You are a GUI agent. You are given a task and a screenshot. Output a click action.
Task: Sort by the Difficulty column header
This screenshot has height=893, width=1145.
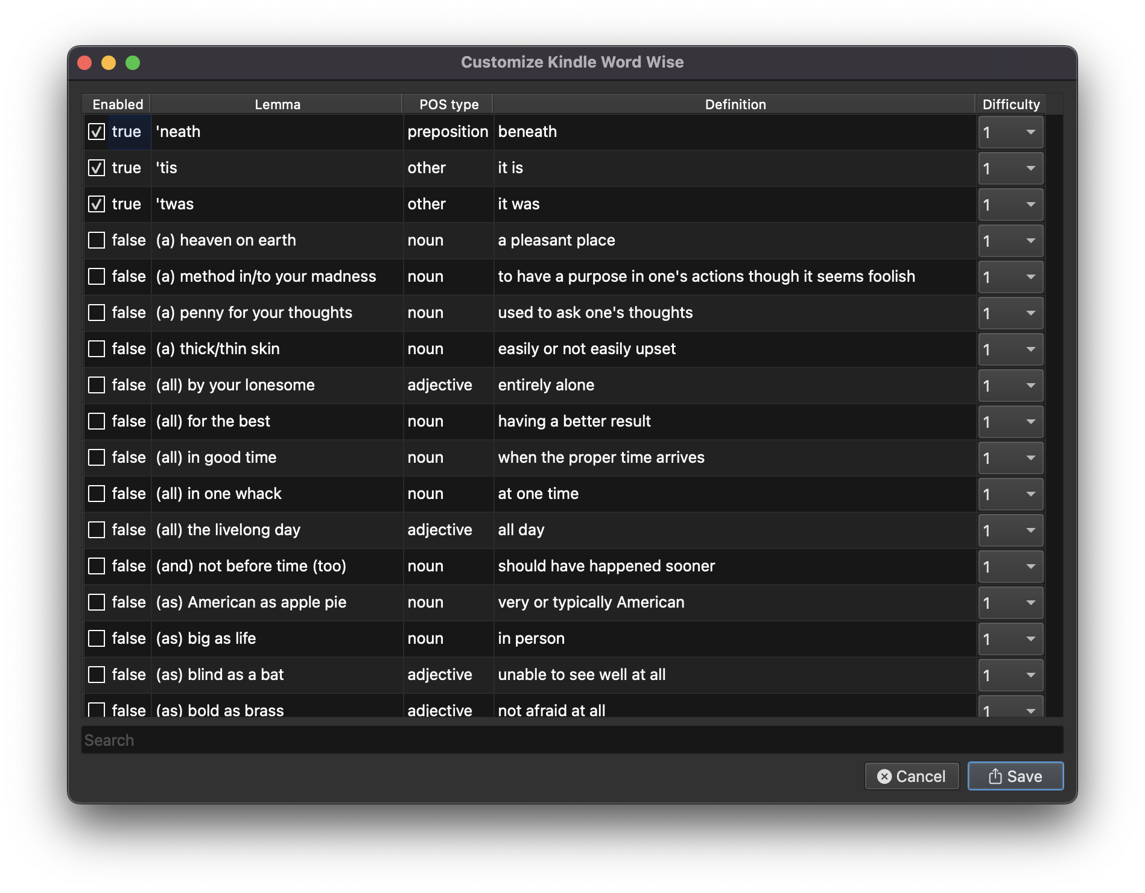(x=1011, y=104)
